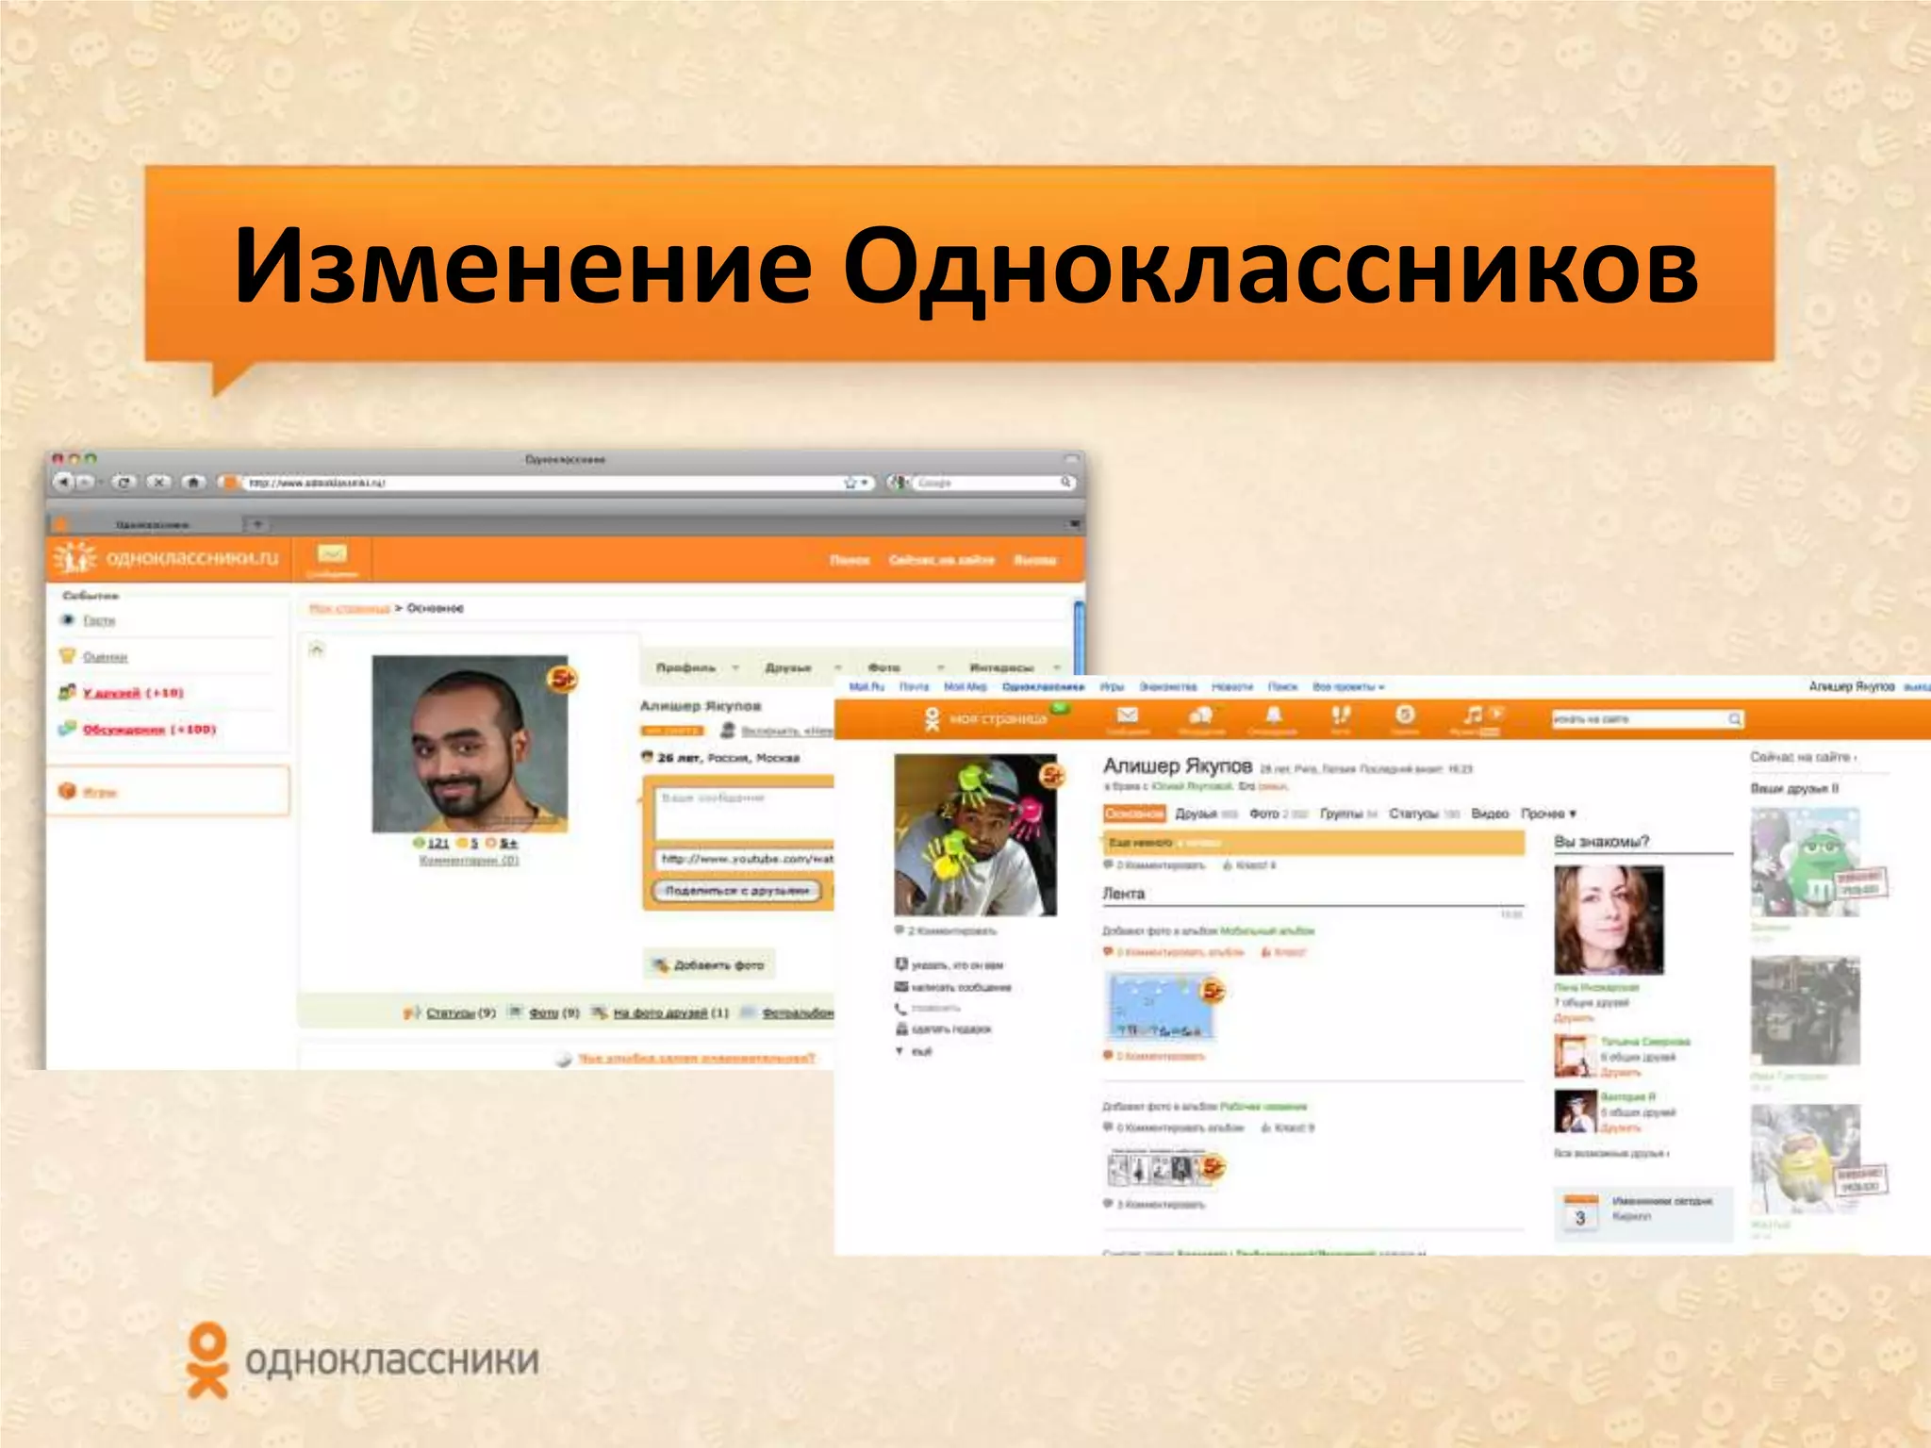Click the ratings circle icon in new header
Viewport: 1931px width, 1448px height.
tap(1404, 715)
